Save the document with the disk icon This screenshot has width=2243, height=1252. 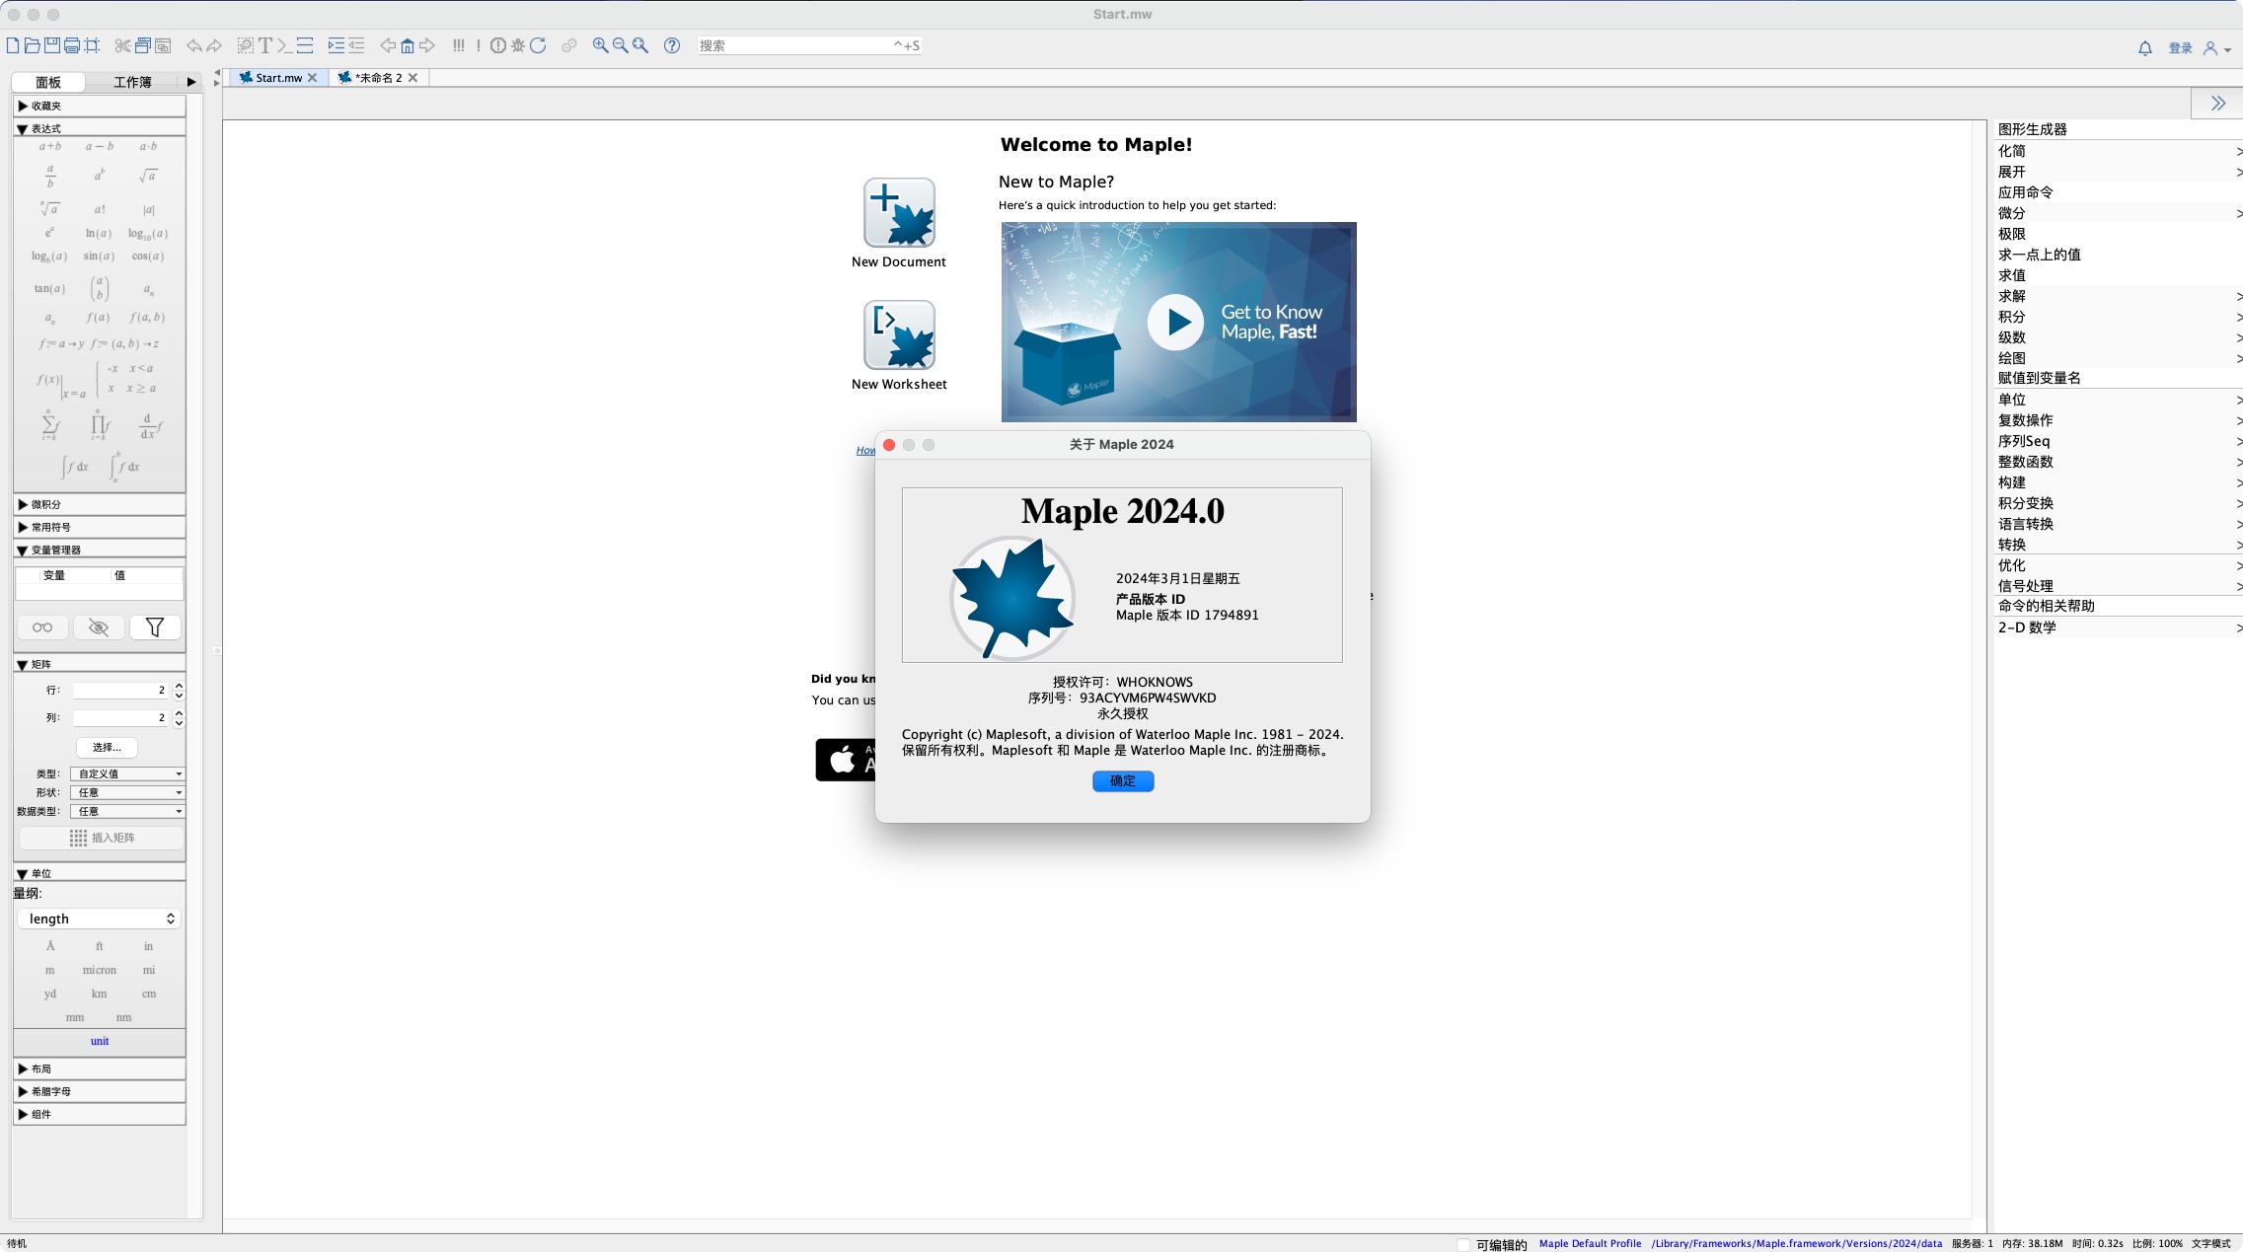(52, 45)
